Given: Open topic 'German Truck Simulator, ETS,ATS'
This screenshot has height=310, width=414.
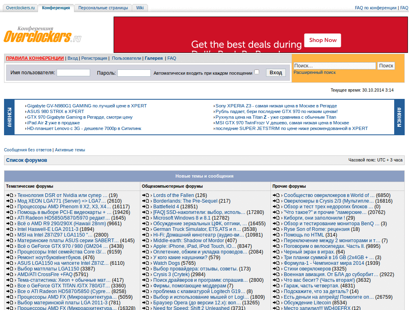Looking at the screenshot, I should coord(197,229).
